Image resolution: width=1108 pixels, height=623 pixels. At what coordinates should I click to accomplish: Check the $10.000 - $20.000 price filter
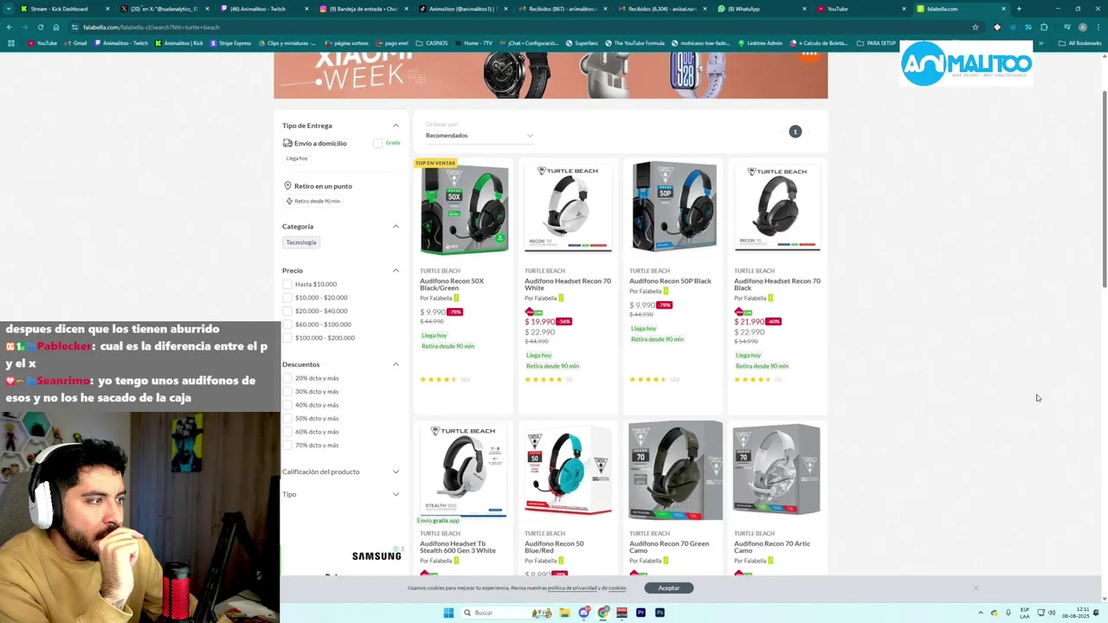pos(287,298)
